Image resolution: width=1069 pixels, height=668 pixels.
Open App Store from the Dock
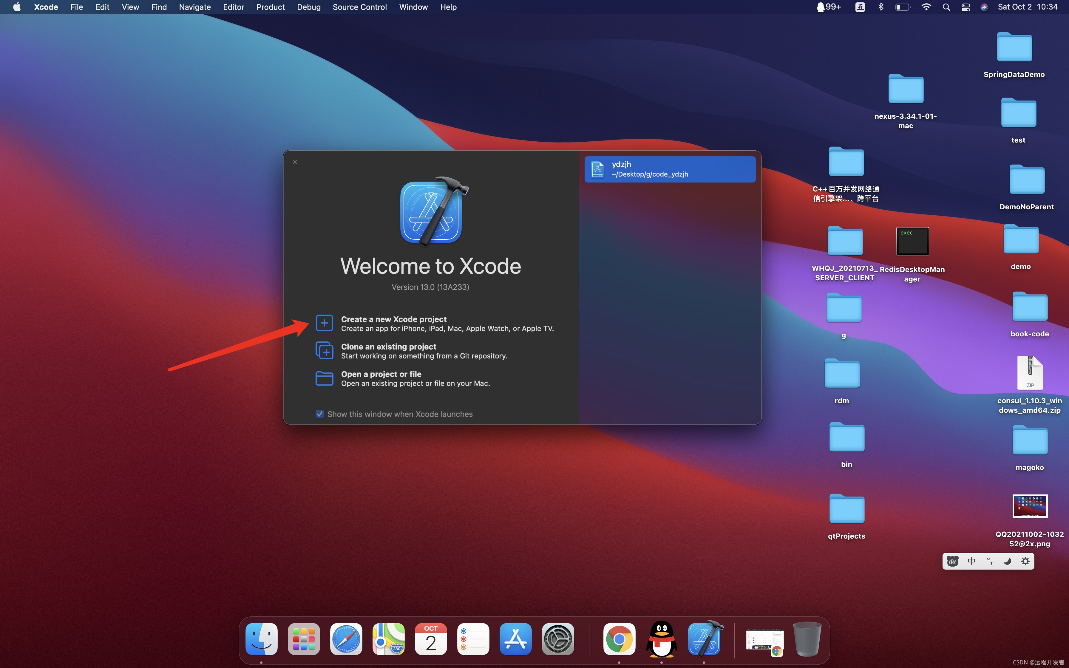point(516,639)
